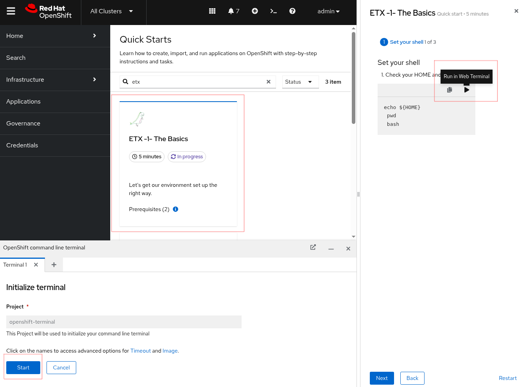Open the hamburger navigation menu
This screenshot has height=387, width=525.
11,11
